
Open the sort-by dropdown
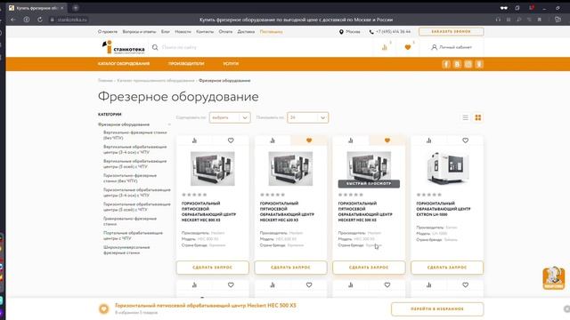pyautogui.click(x=230, y=117)
